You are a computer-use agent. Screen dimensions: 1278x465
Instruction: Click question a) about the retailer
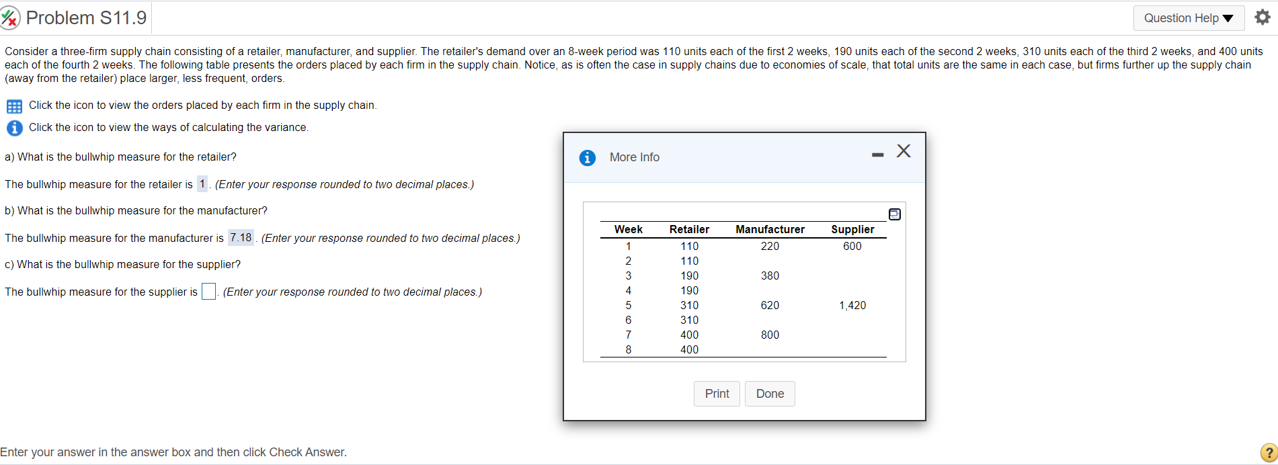tap(120, 157)
